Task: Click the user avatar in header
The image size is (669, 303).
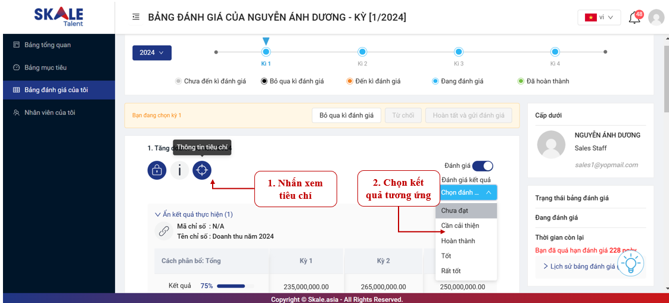Action: point(656,17)
